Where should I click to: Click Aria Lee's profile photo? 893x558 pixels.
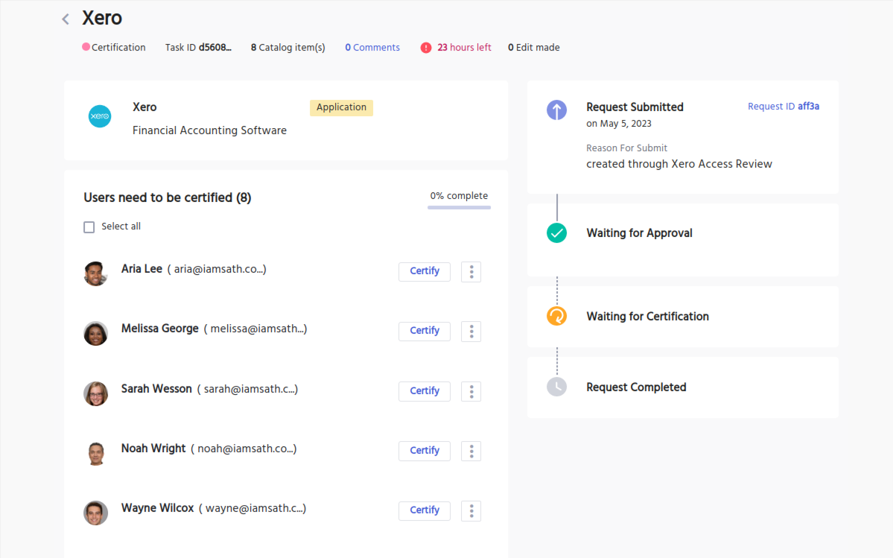(x=96, y=273)
